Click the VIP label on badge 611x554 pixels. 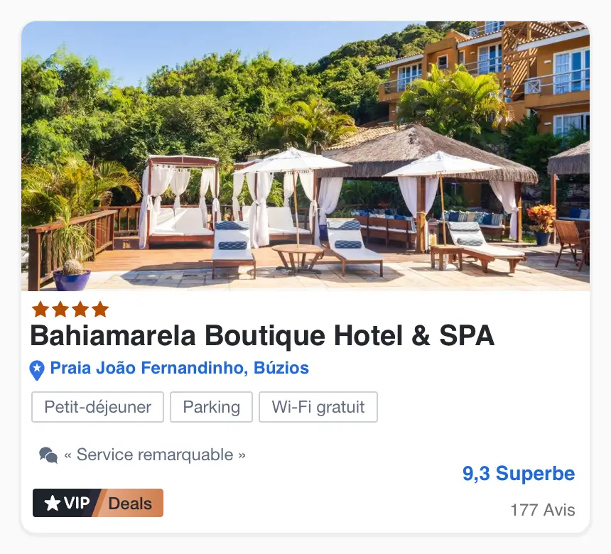pyautogui.click(x=77, y=503)
